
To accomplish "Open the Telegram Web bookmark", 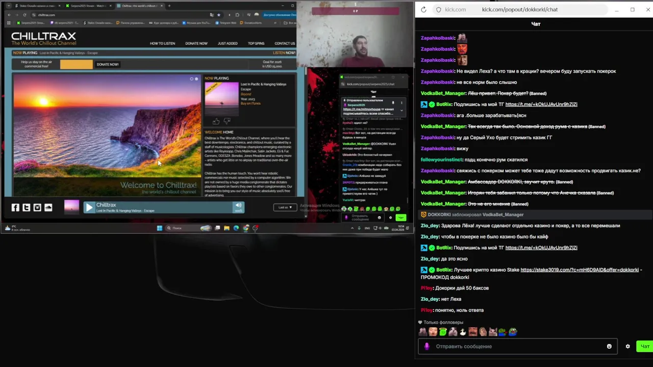I will pyautogui.click(x=226, y=23).
